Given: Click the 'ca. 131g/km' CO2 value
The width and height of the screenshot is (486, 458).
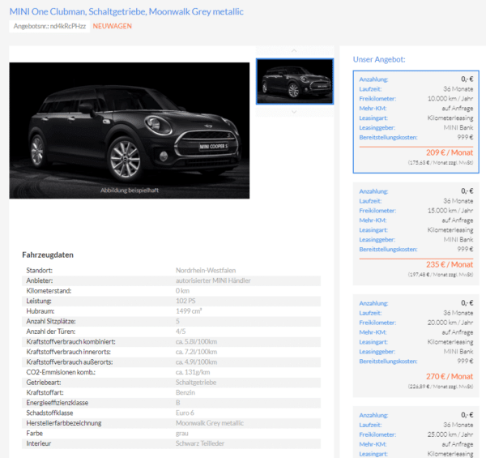Looking at the screenshot, I should tap(193, 372).
